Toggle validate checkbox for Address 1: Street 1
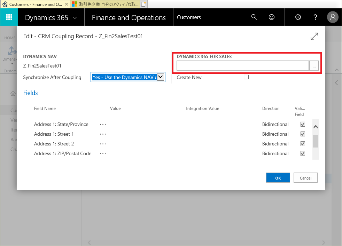This screenshot has height=246, width=342. pos(303,134)
